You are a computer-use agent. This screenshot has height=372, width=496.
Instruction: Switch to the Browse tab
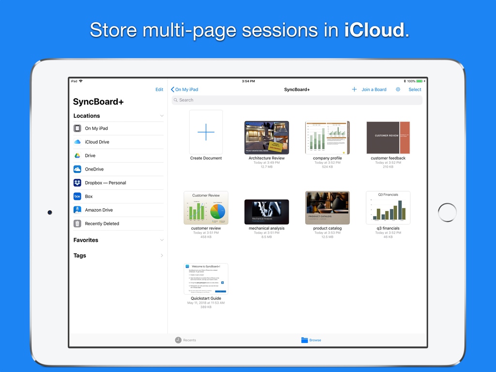coord(311,340)
